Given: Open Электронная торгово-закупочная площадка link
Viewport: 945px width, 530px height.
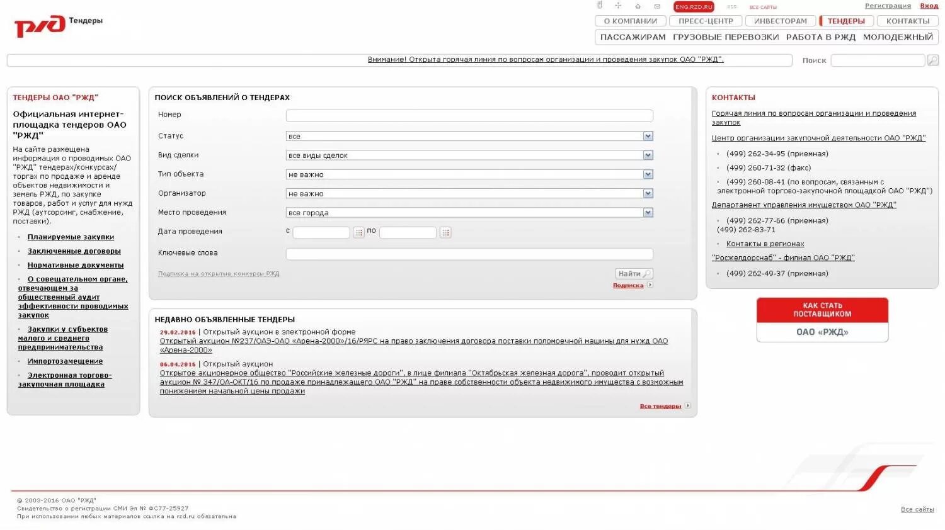Looking at the screenshot, I should coord(65,380).
